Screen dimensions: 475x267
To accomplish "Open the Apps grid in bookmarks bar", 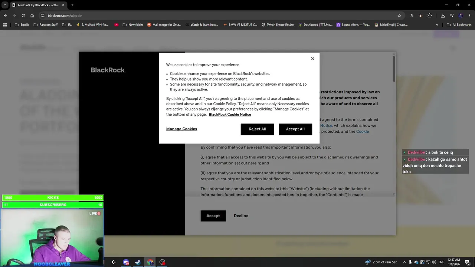I will pos(5,25).
